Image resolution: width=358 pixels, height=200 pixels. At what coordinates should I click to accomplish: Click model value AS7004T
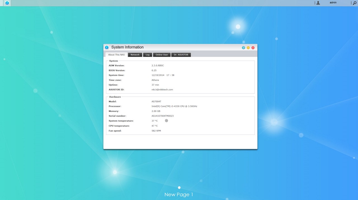click(156, 102)
